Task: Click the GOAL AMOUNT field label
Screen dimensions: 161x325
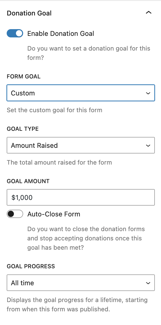Action: (x=28, y=181)
